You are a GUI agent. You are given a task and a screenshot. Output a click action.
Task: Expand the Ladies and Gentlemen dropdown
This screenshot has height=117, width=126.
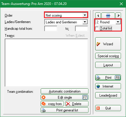(66, 22)
